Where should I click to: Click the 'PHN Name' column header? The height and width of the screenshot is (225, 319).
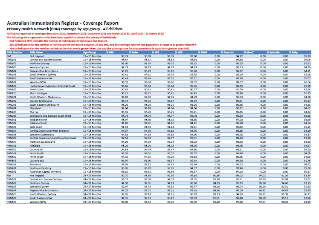click(36, 52)
